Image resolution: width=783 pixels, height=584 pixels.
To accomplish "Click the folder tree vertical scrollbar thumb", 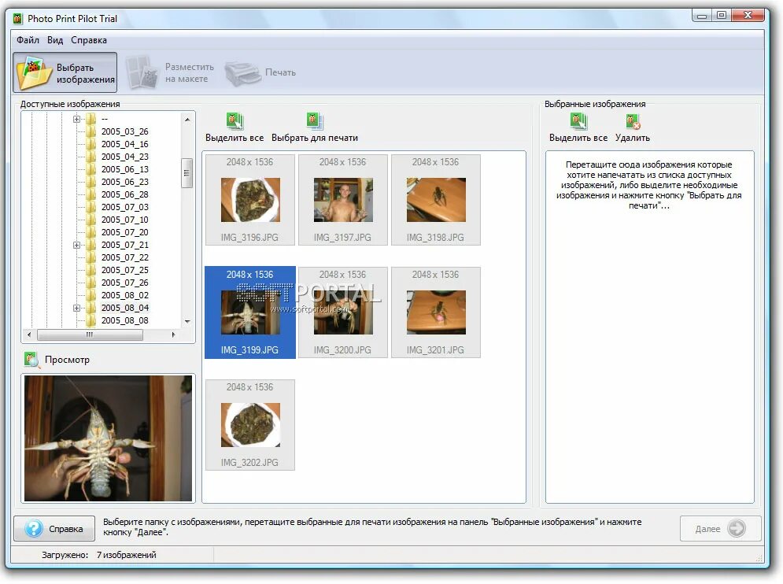I will (x=187, y=173).
